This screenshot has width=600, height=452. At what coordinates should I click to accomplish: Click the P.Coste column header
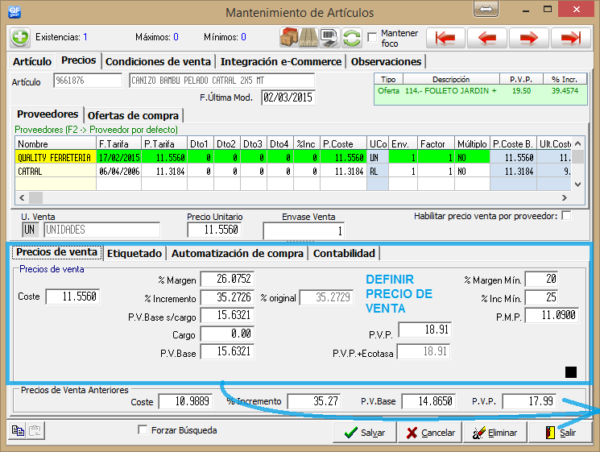343,144
